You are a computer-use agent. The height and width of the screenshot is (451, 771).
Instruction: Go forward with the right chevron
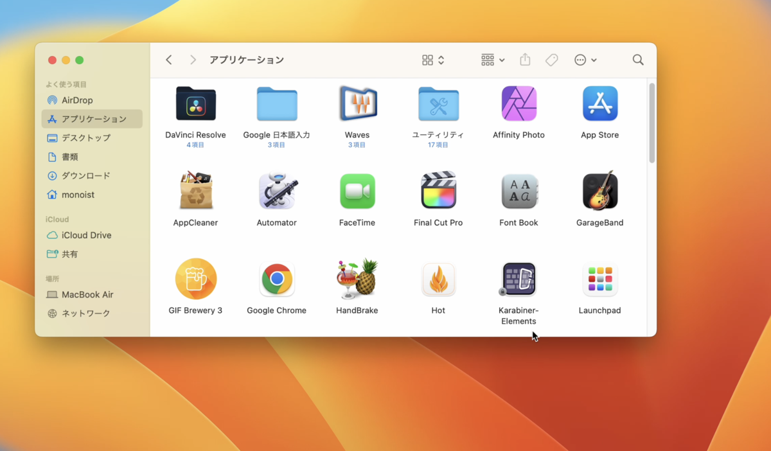[193, 60]
